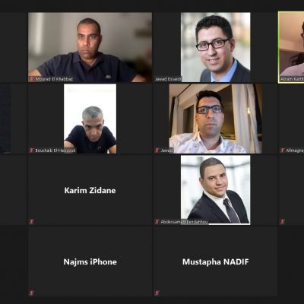Image resolution: width=304 pixels, height=304 pixels.
Task: Click muted mic icon beside Almagre name
Action: click(283, 150)
